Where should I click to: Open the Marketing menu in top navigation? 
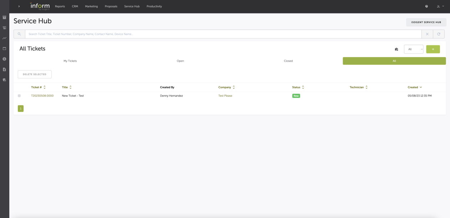coord(91,6)
